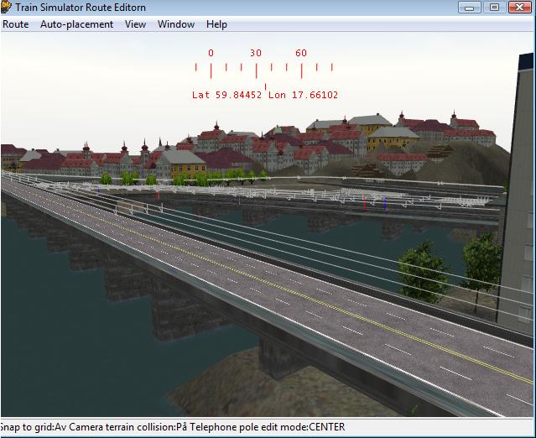Minimize the Route Editor window

470,8
